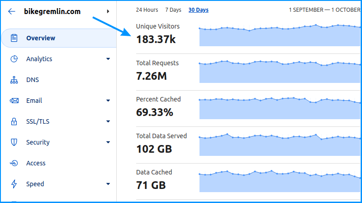Select the SSL/TLS padlock icon
This screenshot has height=203, width=362.
(x=14, y=121)
